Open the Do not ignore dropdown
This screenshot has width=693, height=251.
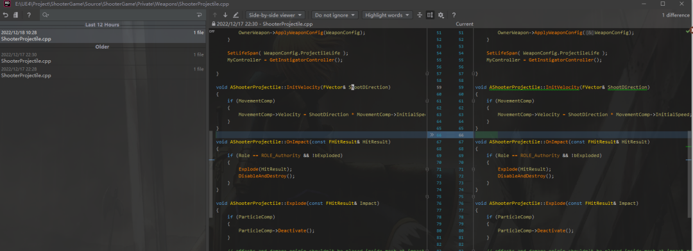tap(334, 15)
